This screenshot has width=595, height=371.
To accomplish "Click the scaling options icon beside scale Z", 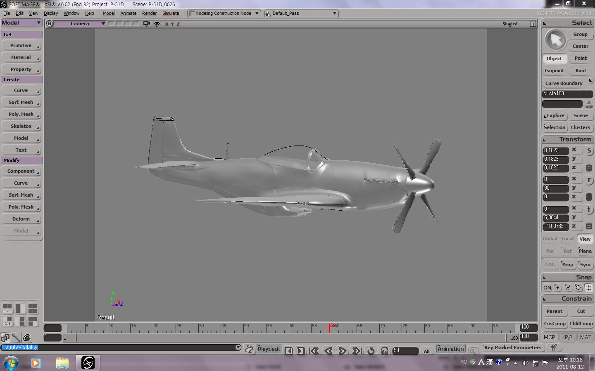I will (x=589, y=168).
